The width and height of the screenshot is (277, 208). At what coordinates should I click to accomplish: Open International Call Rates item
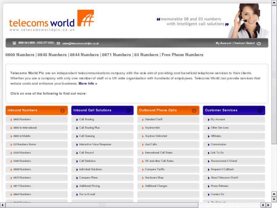168,153
